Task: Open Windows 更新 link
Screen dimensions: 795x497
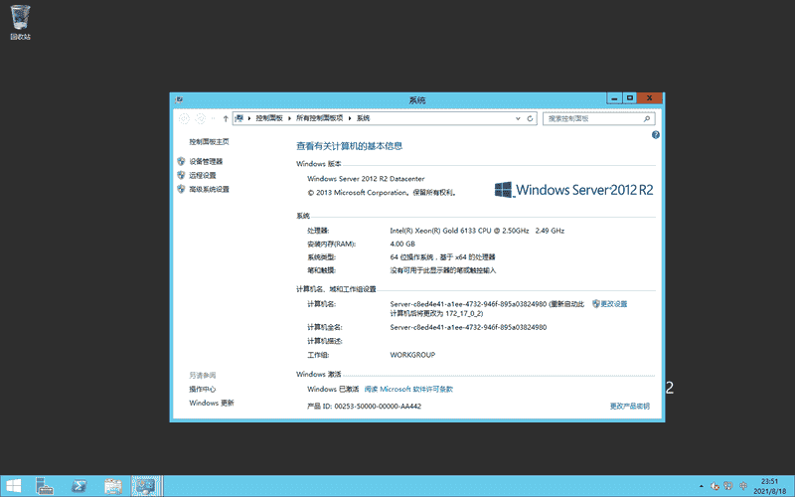Action: point(212,403)
